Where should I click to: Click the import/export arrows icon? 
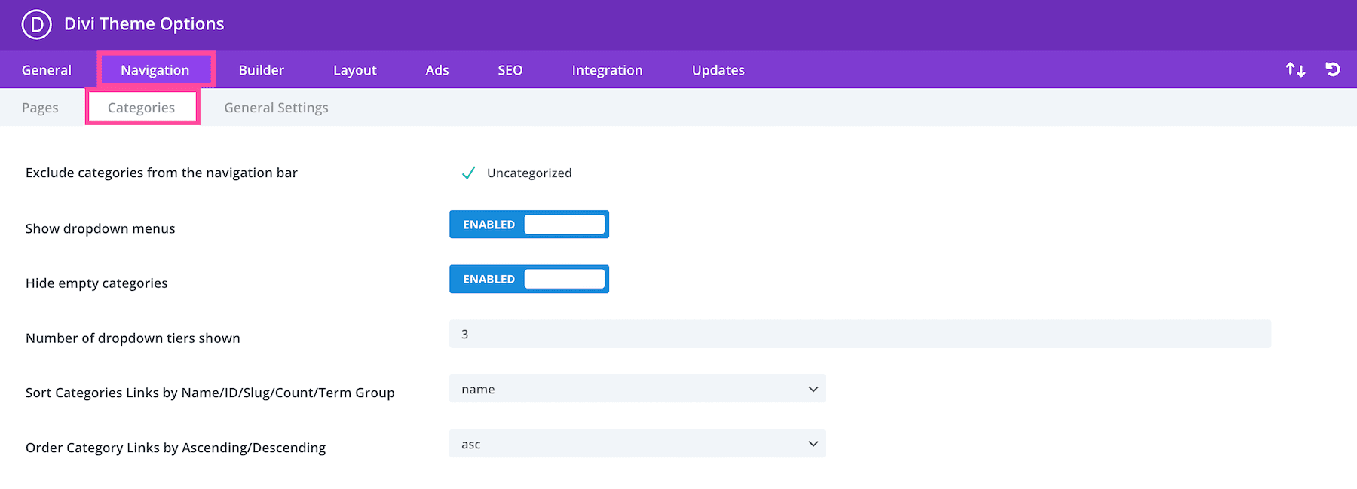pos(1295,70)
